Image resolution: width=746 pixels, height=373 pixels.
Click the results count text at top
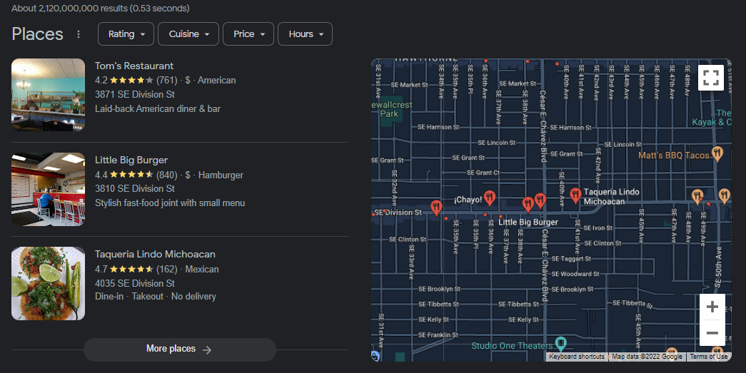[101, 9]
